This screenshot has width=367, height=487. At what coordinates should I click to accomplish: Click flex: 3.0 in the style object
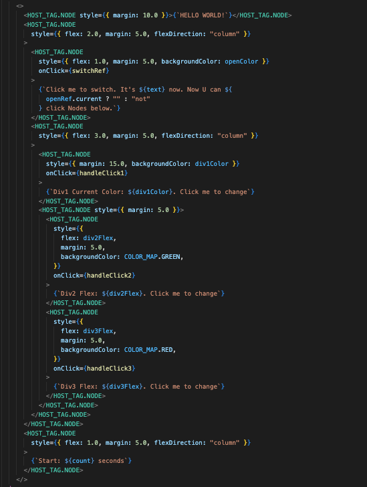[88, 136]
